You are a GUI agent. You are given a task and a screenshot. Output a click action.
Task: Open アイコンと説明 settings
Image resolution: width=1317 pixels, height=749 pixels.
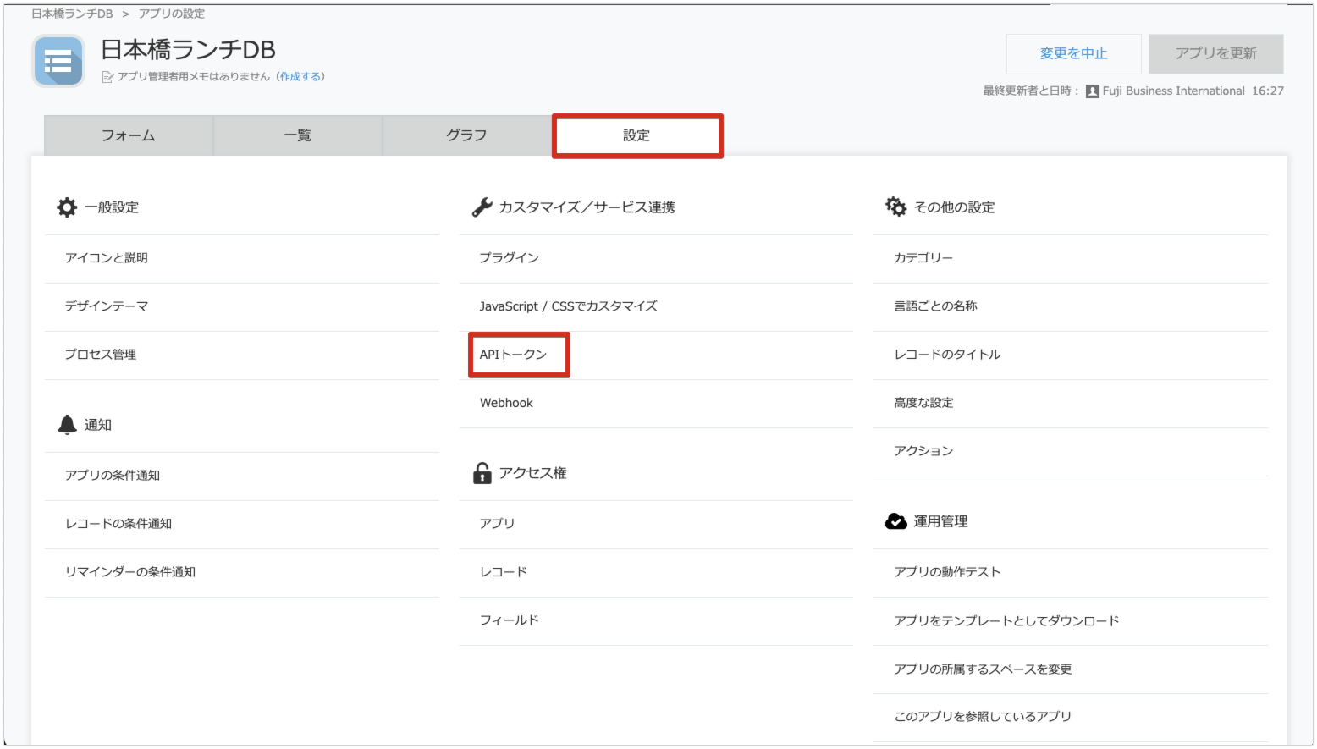(242, 258)
